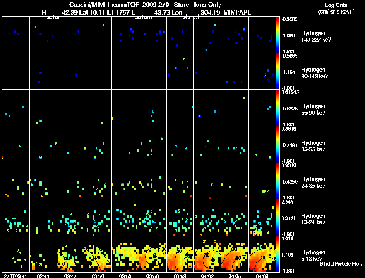
Task: Click the color bar beside Hydrogen 35-55 keV
Action: [x=277, y=145]
